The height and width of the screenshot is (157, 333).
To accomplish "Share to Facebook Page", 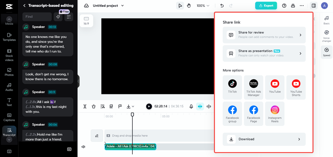I will click(x=254, y=114).
